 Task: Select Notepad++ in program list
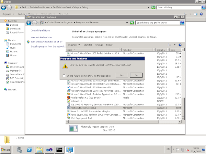[x=124, y=101]
